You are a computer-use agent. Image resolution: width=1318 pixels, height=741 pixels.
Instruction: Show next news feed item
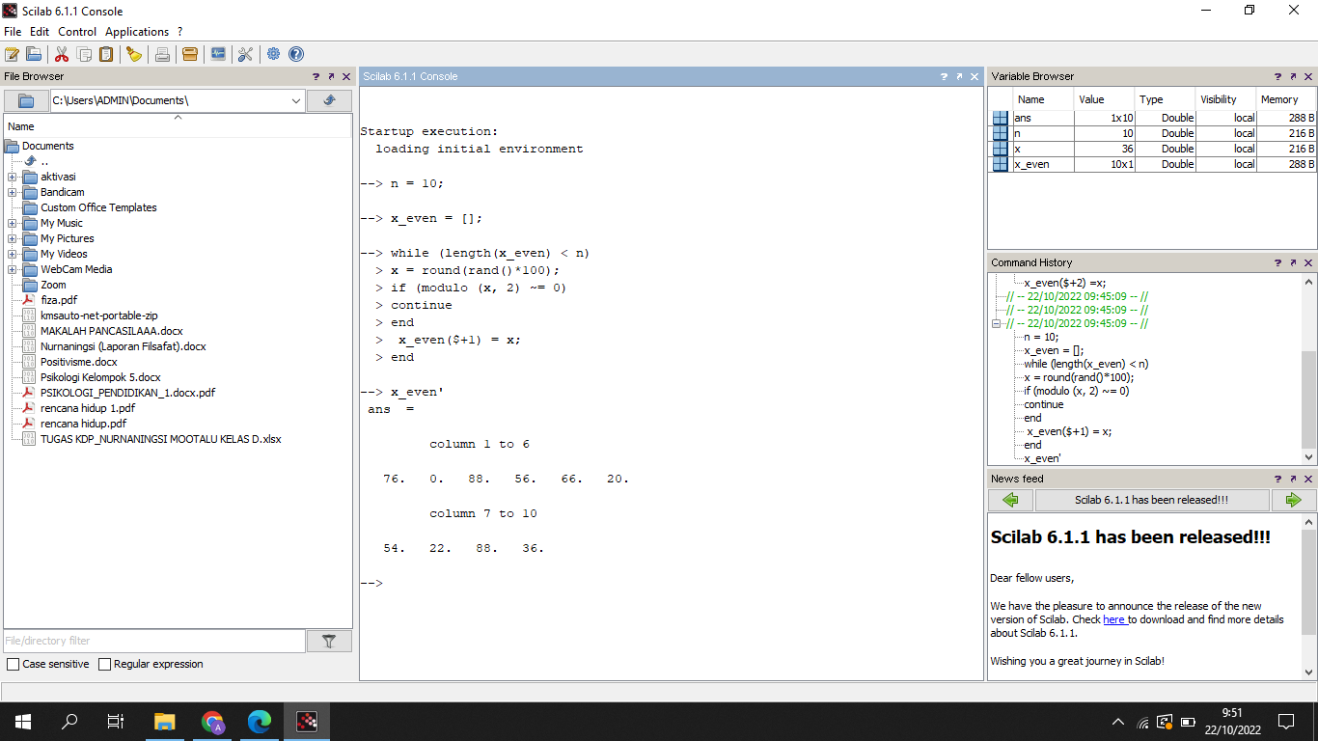pos(1294,500)
